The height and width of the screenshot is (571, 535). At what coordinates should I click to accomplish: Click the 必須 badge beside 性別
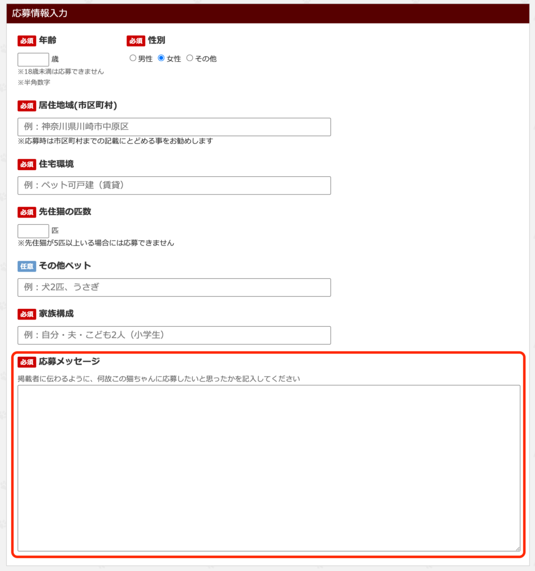pos(135,41)
